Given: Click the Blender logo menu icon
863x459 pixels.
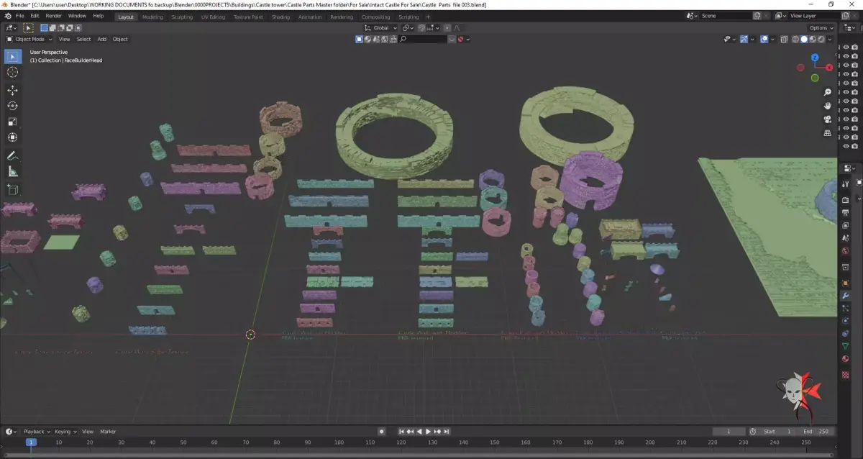Looking at the screenshot, I should click(x=8, y=15).
